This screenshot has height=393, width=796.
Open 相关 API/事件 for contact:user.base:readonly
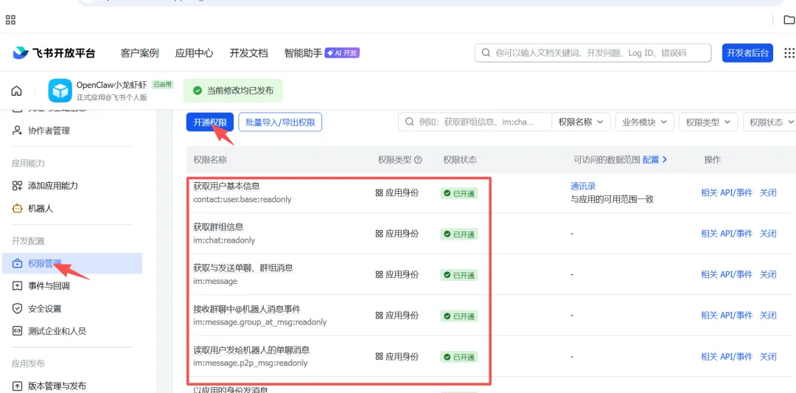[x=727, y=192]
